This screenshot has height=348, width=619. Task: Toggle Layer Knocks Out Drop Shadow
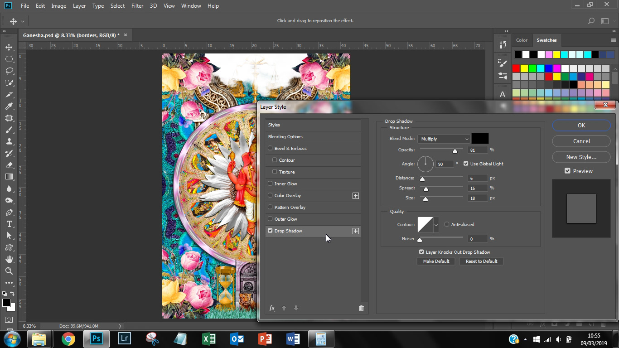point(421,252)
